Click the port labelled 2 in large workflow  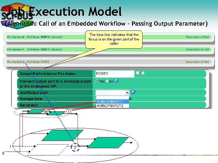pyautogui.click(x=75, y=147)
